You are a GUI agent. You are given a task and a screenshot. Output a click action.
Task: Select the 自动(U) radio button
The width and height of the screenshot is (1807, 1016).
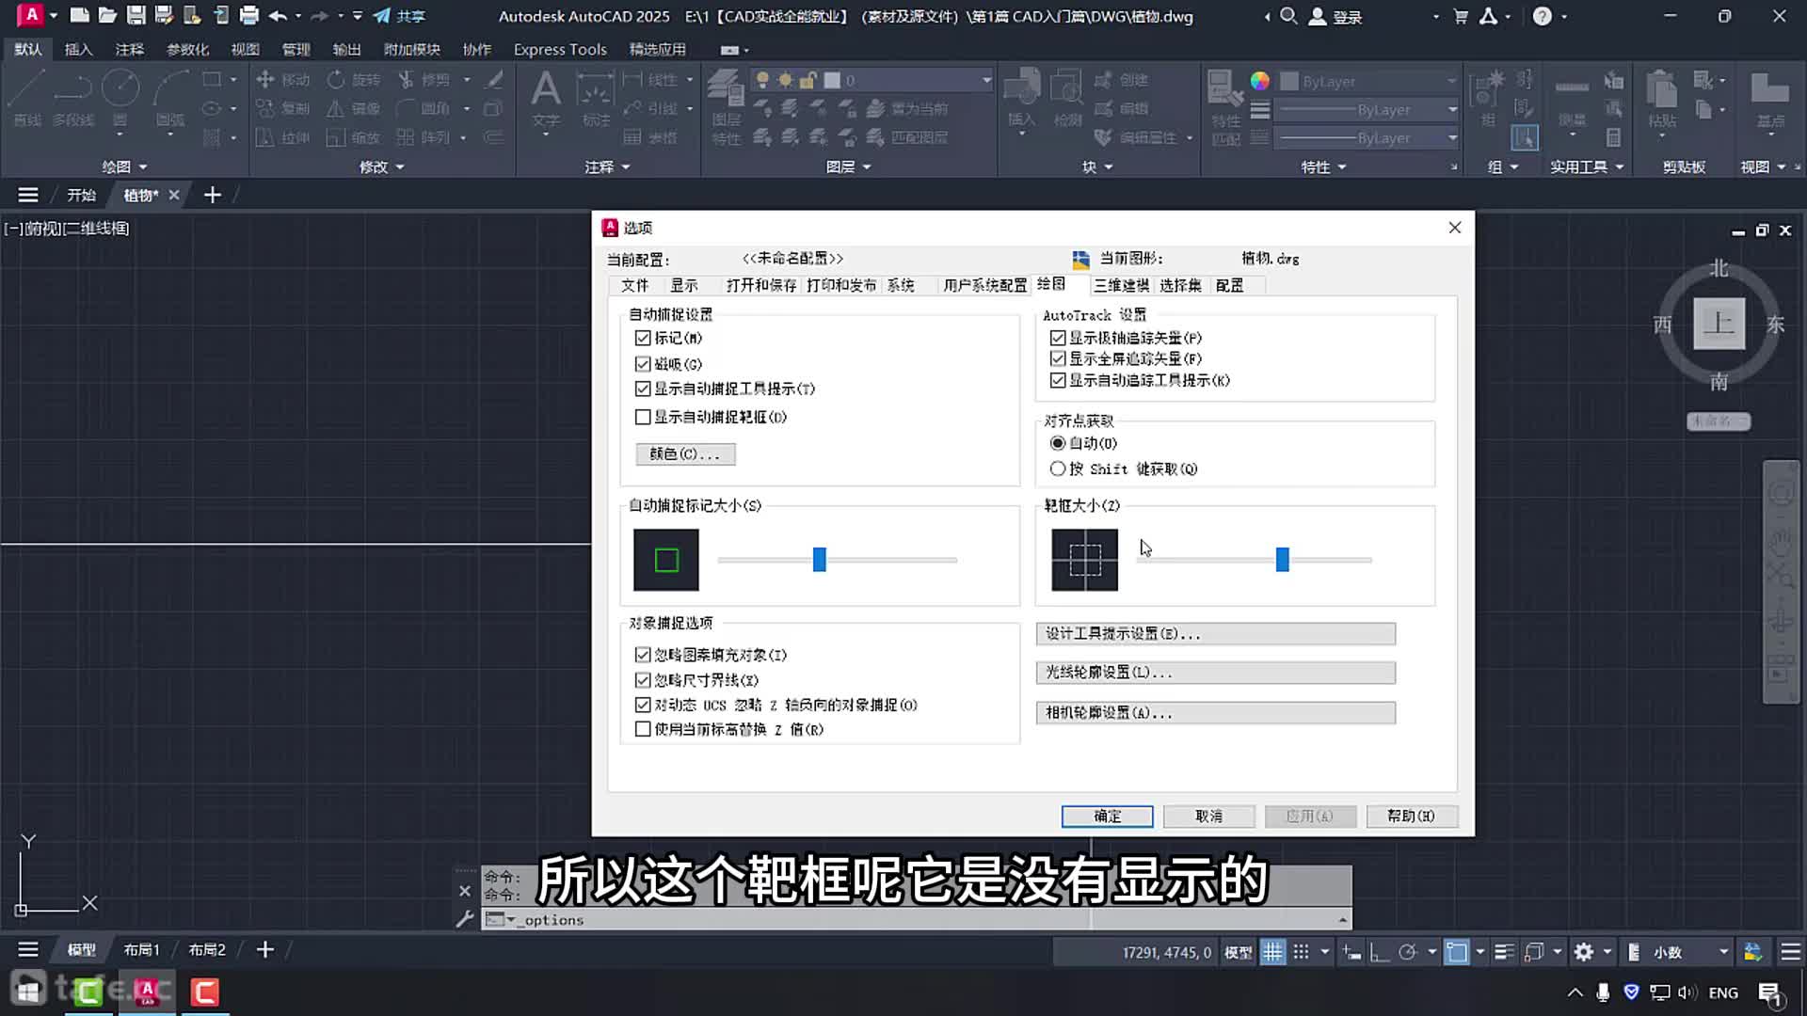click(1058, 443)
